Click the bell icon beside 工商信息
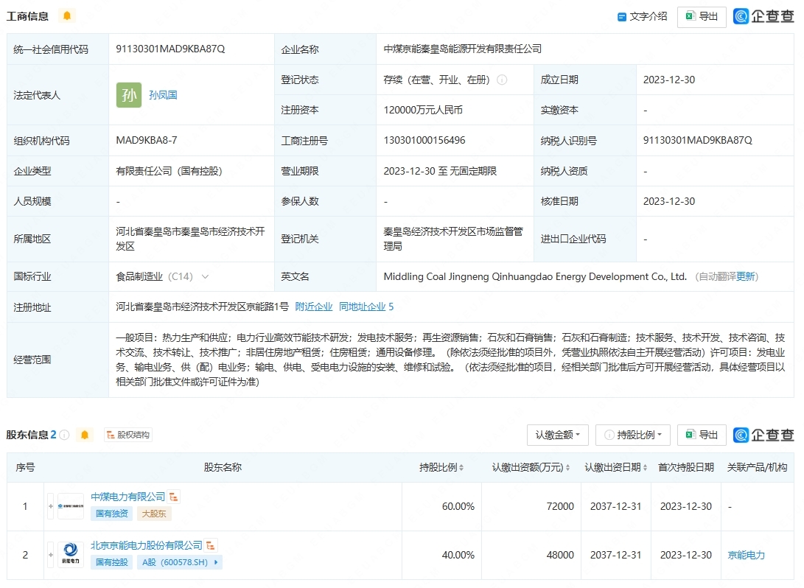 67,16
